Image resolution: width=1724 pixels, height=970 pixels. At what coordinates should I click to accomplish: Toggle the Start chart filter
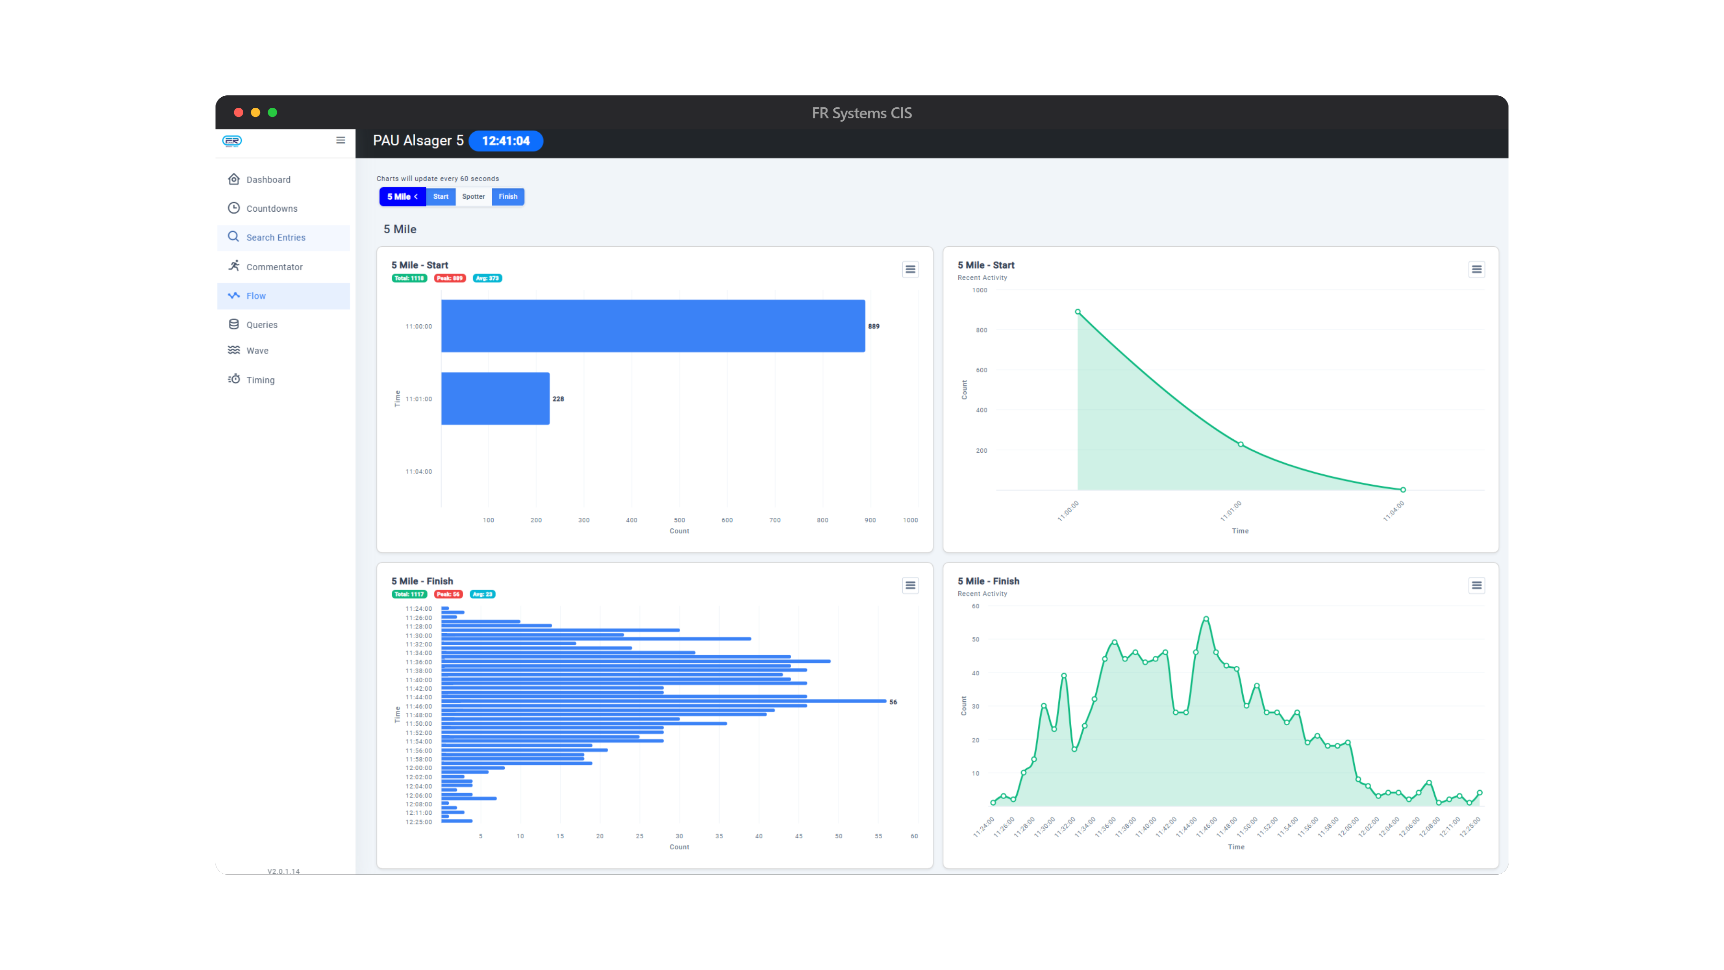tap(441, 196)
